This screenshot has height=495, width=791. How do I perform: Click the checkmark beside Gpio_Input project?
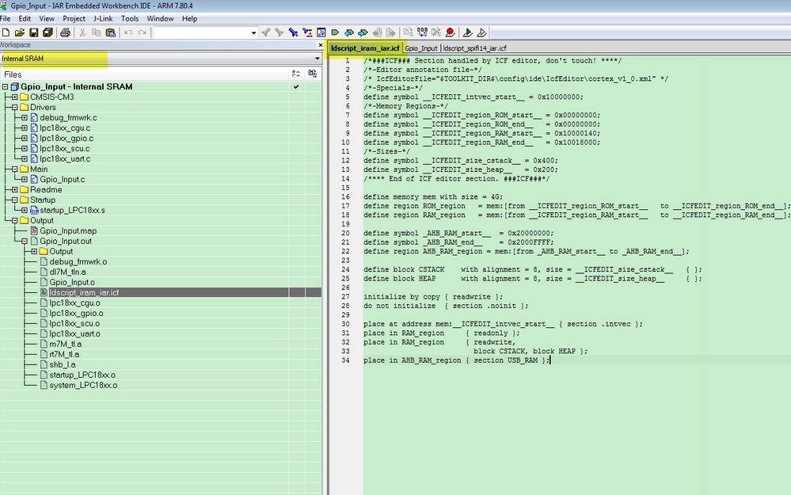[x=296, y=87]
